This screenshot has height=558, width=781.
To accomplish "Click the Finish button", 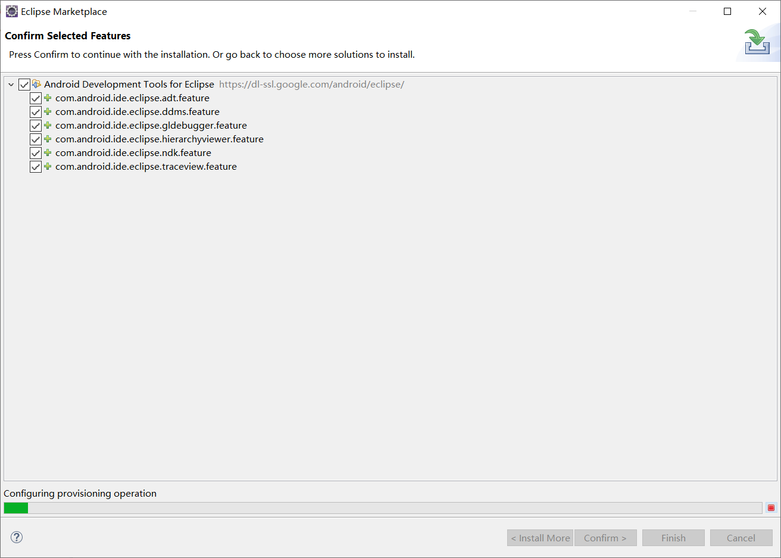I will point(673,538).
